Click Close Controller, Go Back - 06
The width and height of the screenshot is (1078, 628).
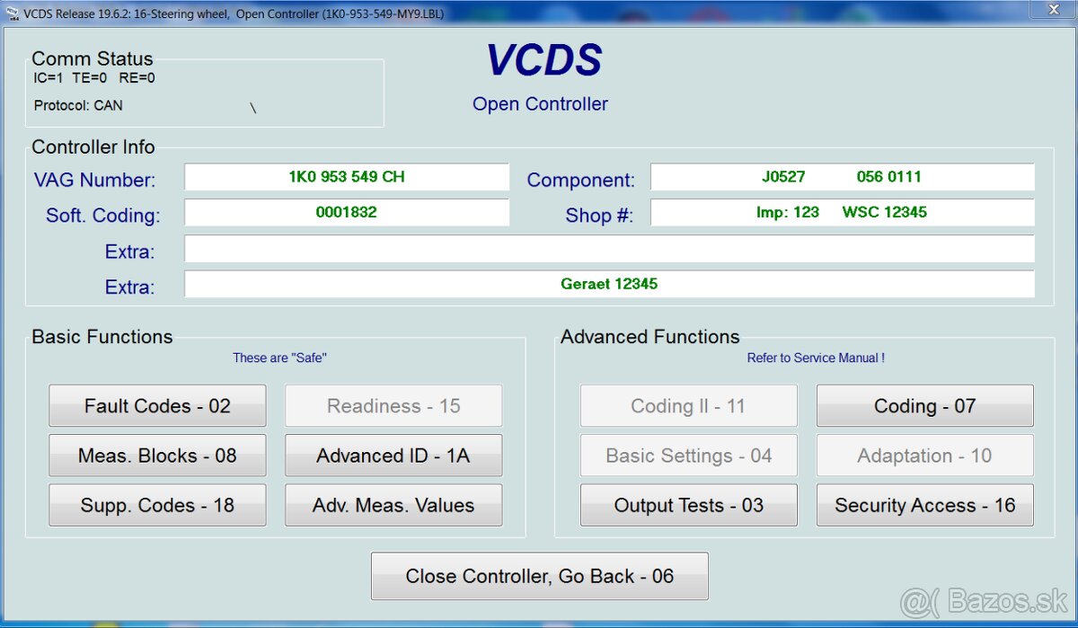[539, 576]
